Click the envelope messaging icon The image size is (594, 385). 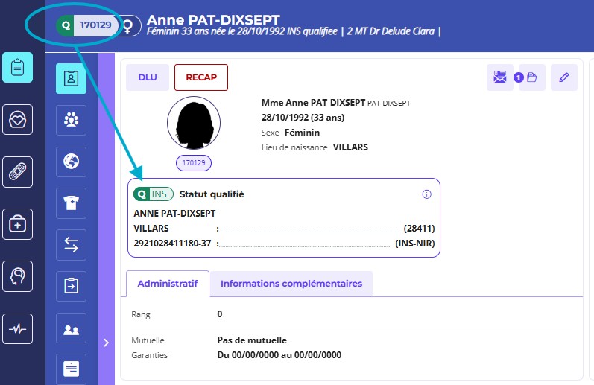(499, 77)
